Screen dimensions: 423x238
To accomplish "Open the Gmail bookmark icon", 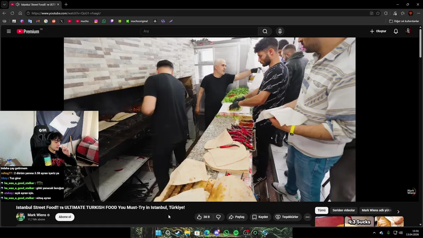I will click(x=38, y=21).
